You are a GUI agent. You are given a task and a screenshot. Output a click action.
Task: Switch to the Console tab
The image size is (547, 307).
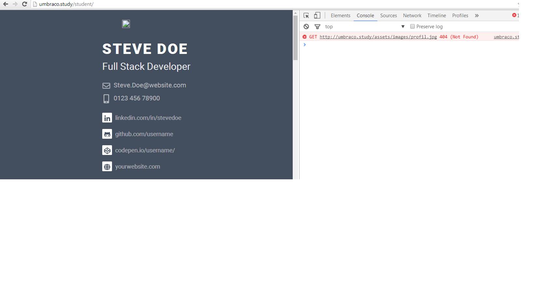coord(365,15)
